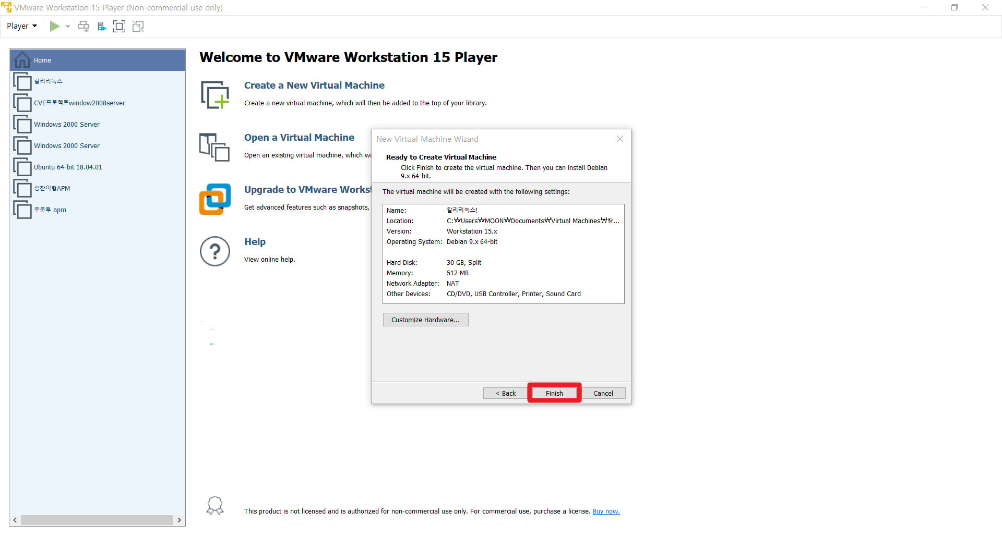Screen dimensions: 1002x537
Task: Restore down the VMware Player window
Action: [955, 7]
